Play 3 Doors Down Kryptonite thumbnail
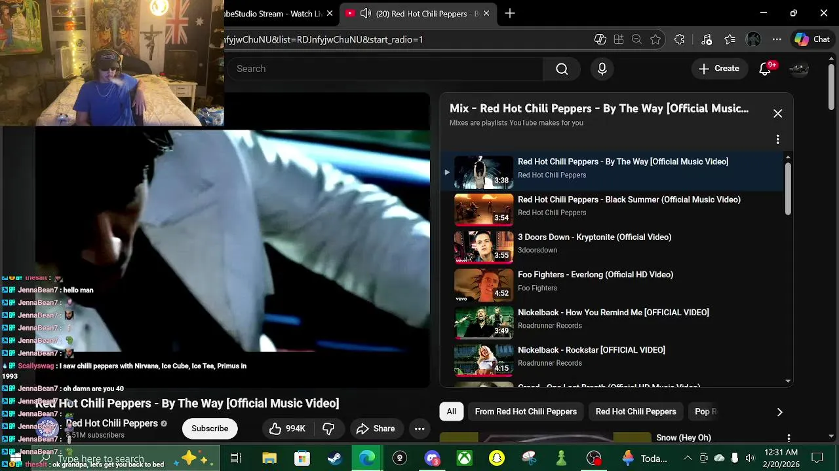The width and height of the screenshot is (839, 471). pyautogui.click(x=484, y=246)
